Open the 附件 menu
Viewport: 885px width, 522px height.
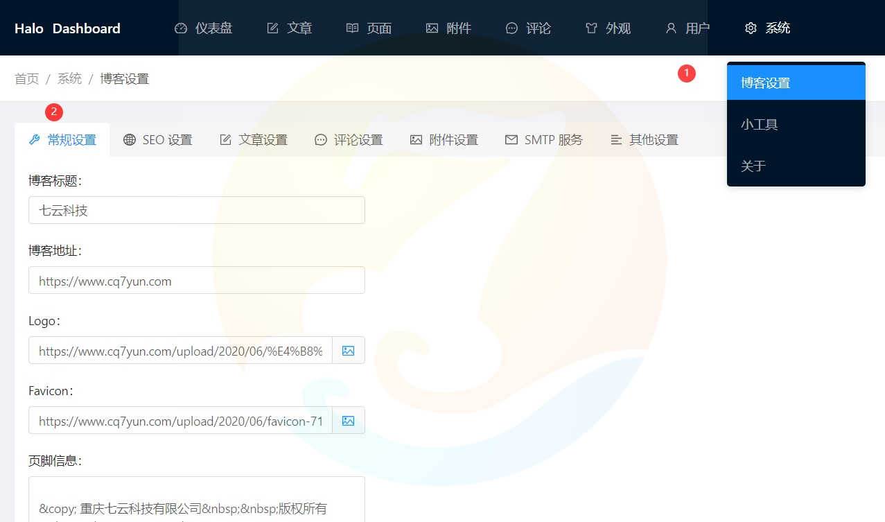[x=448, y=28]
